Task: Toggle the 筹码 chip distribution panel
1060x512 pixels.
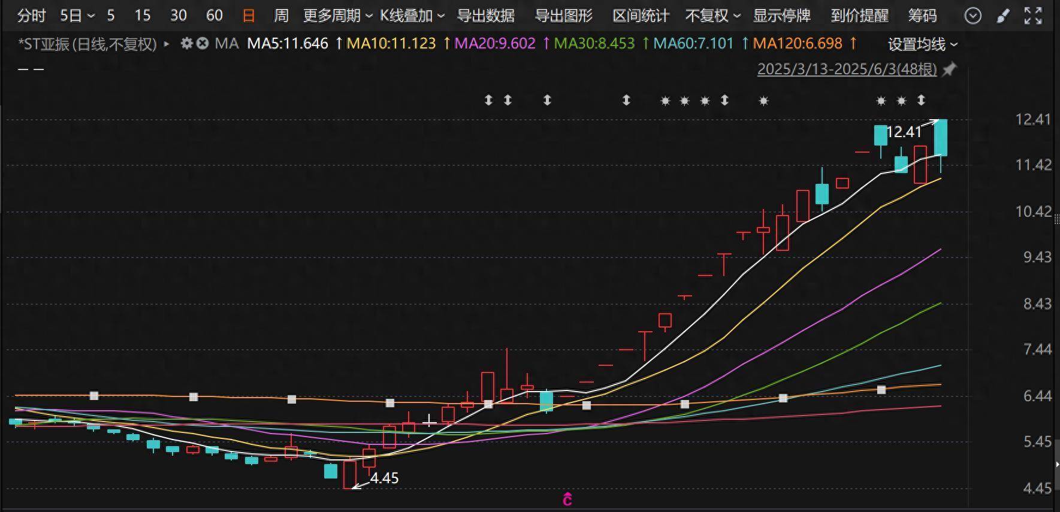Action: click(x=922, y=16)
